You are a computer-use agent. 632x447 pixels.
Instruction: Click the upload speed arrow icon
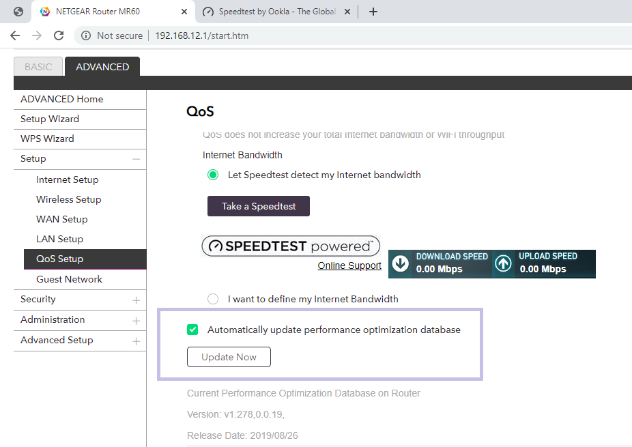tap(503, 263)
